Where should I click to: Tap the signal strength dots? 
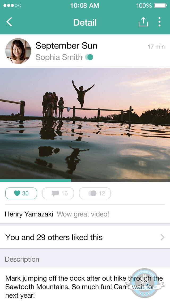point(12,6)
